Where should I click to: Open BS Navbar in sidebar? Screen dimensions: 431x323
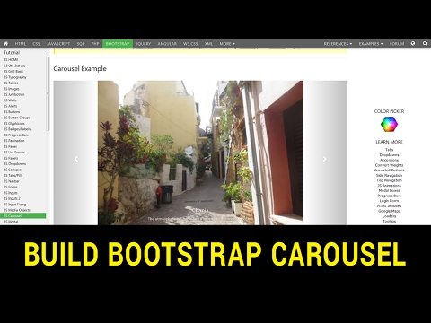click(12, 181)
